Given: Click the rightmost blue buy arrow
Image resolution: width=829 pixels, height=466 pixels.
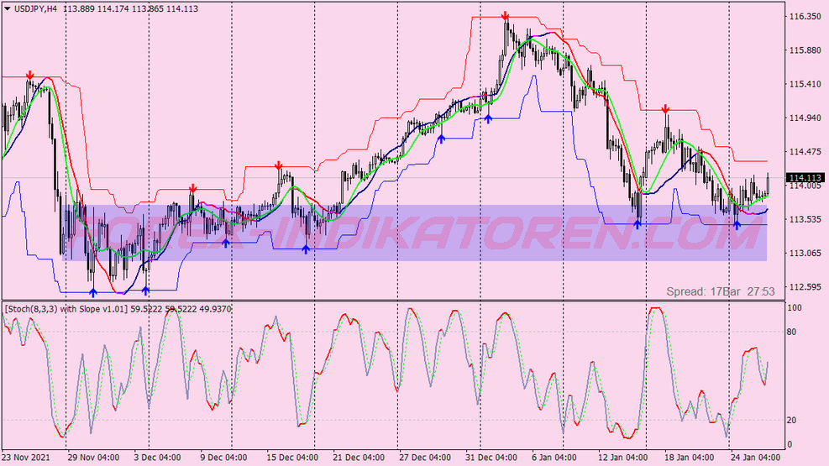Looking at the screenshot, I should 737,224.
